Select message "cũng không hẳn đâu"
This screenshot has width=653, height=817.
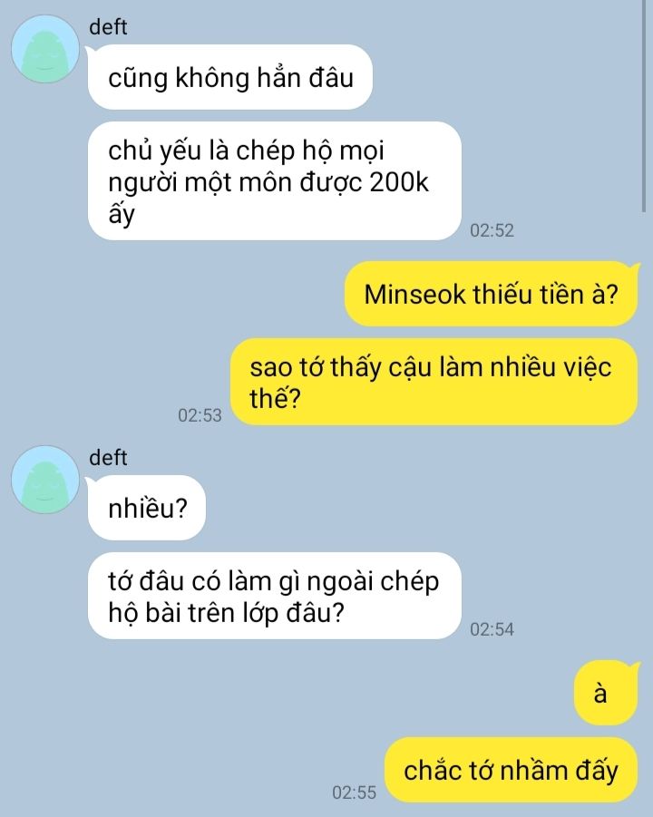tap(230, 77)
